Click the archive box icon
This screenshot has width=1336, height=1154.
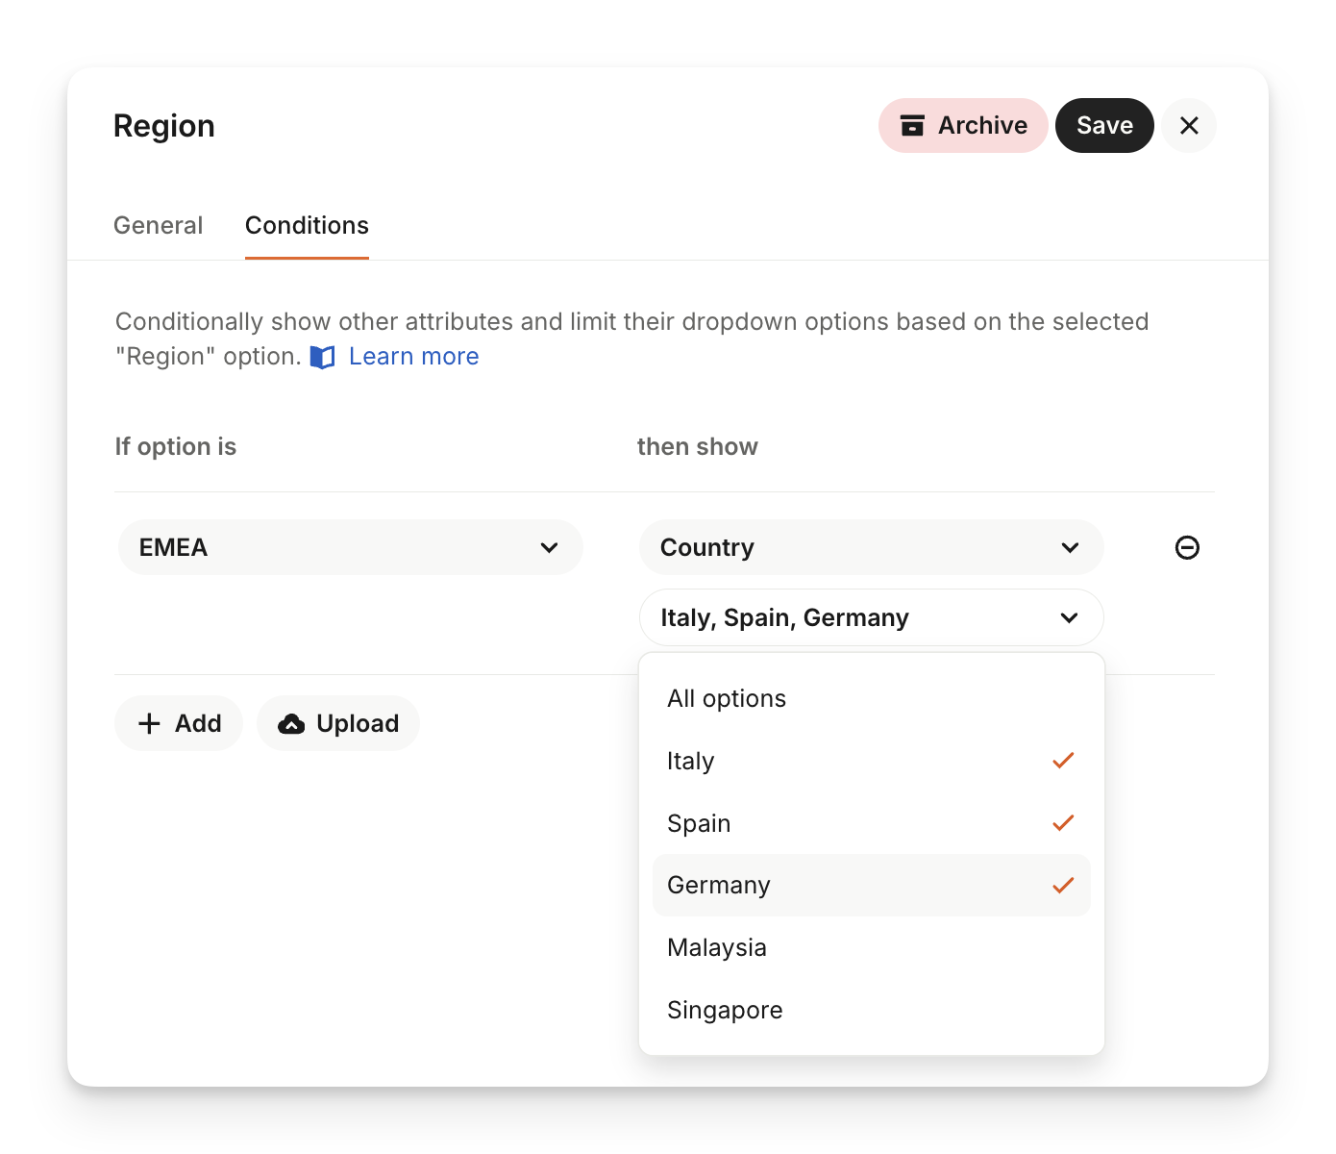pyautogui.click(x=912, y=126)
